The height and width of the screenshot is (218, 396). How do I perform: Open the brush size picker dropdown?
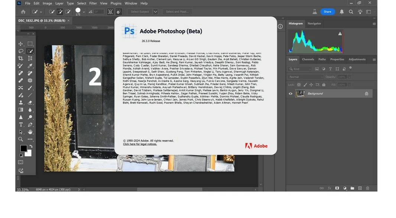(x=84, y=12)
